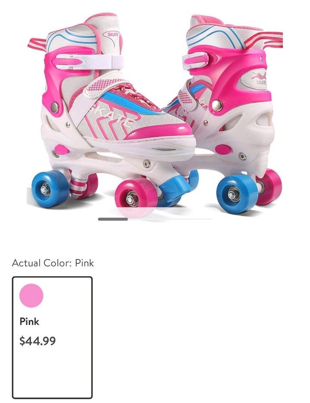Open the roller skates product image

[155, 113]
